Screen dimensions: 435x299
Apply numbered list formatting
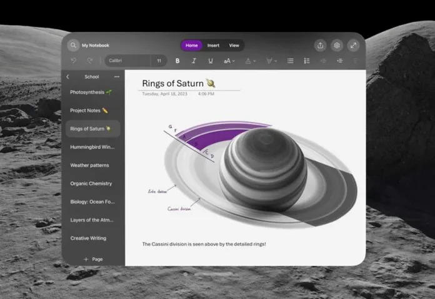pyautogui.click(x=306, y=61)
